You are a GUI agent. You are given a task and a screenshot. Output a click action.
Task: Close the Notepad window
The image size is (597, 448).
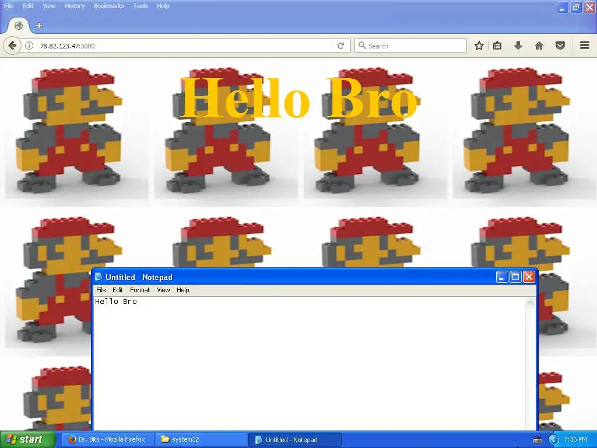529,277
